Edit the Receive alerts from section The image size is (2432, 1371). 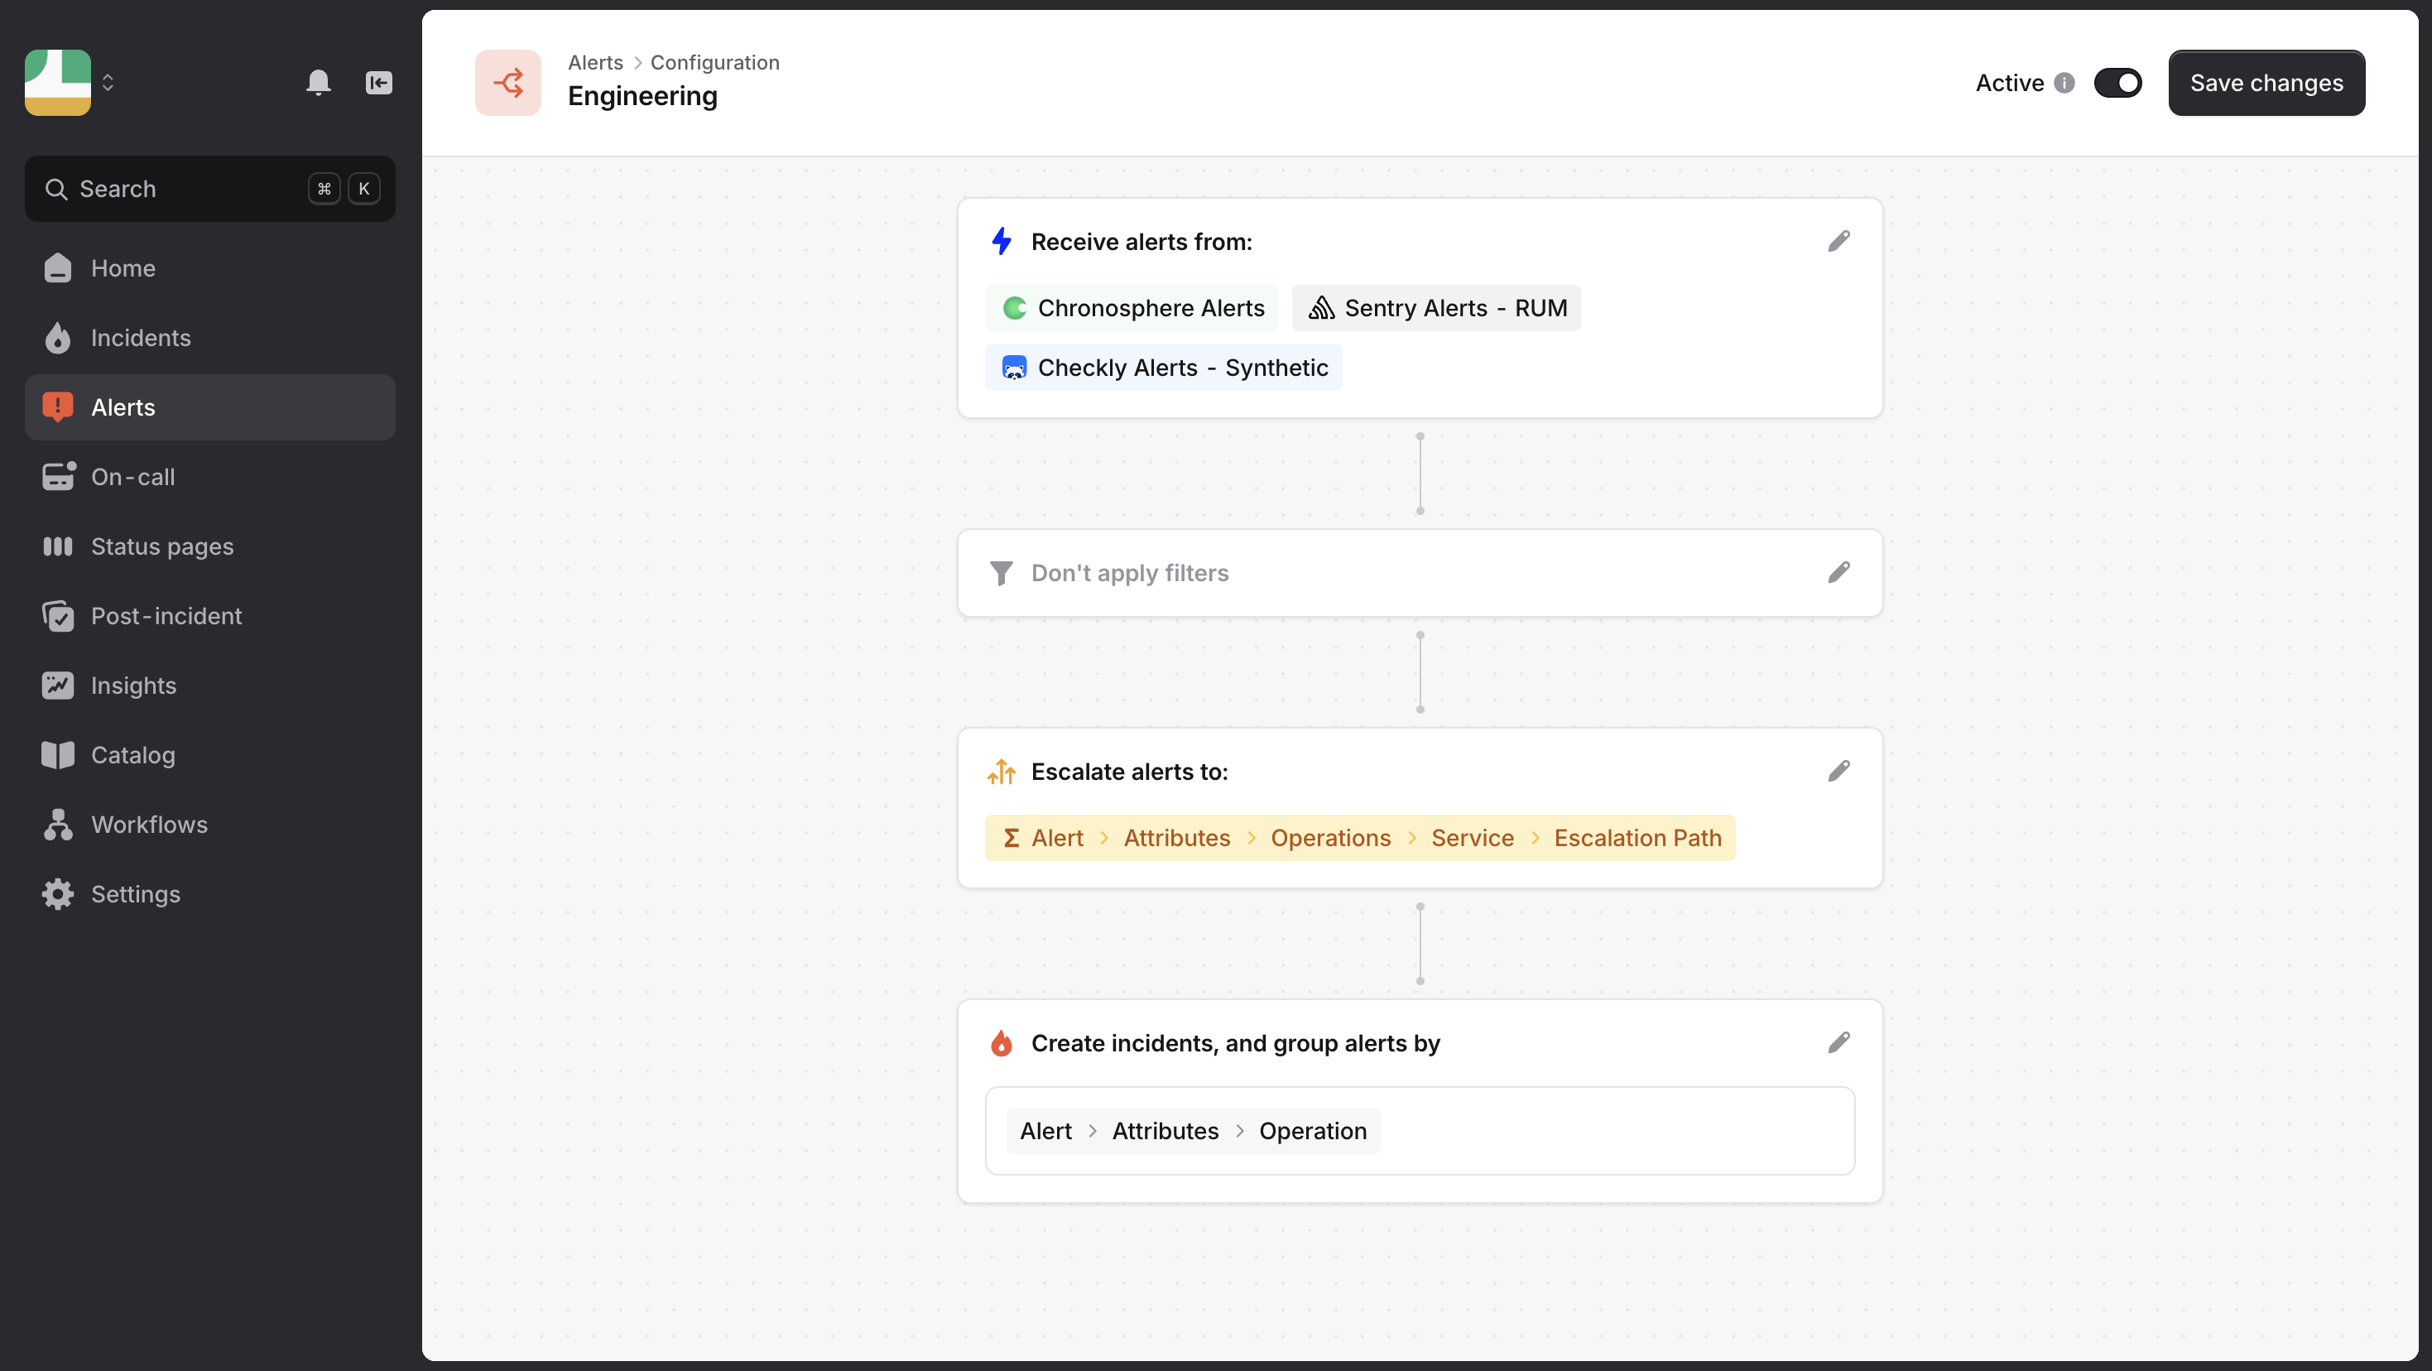click(x=1838, y=242)
